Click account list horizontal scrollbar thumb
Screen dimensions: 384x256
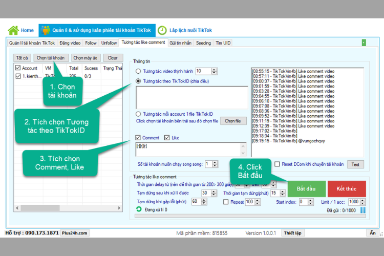tap(40, 208)
